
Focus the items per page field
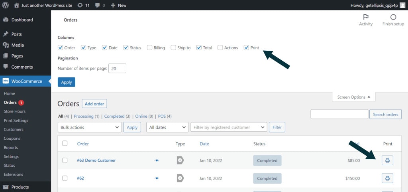tap(117, 68)
